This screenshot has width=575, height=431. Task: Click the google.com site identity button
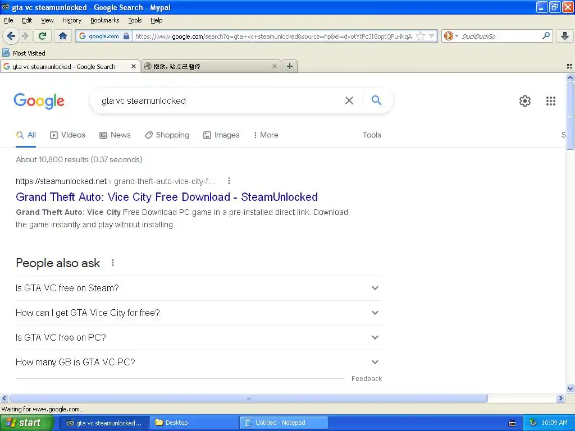[103, 36]
